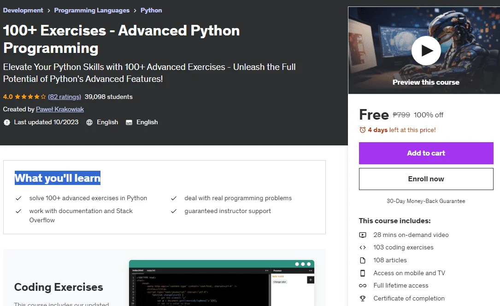Click the Access on mobile and TV text
Viewport: 500px width, 306px height.
pyautogui.click(x=409, y=273)
